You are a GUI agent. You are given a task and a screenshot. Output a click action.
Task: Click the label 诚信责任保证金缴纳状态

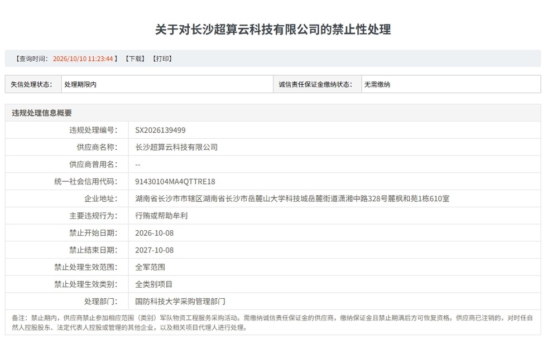315,84
